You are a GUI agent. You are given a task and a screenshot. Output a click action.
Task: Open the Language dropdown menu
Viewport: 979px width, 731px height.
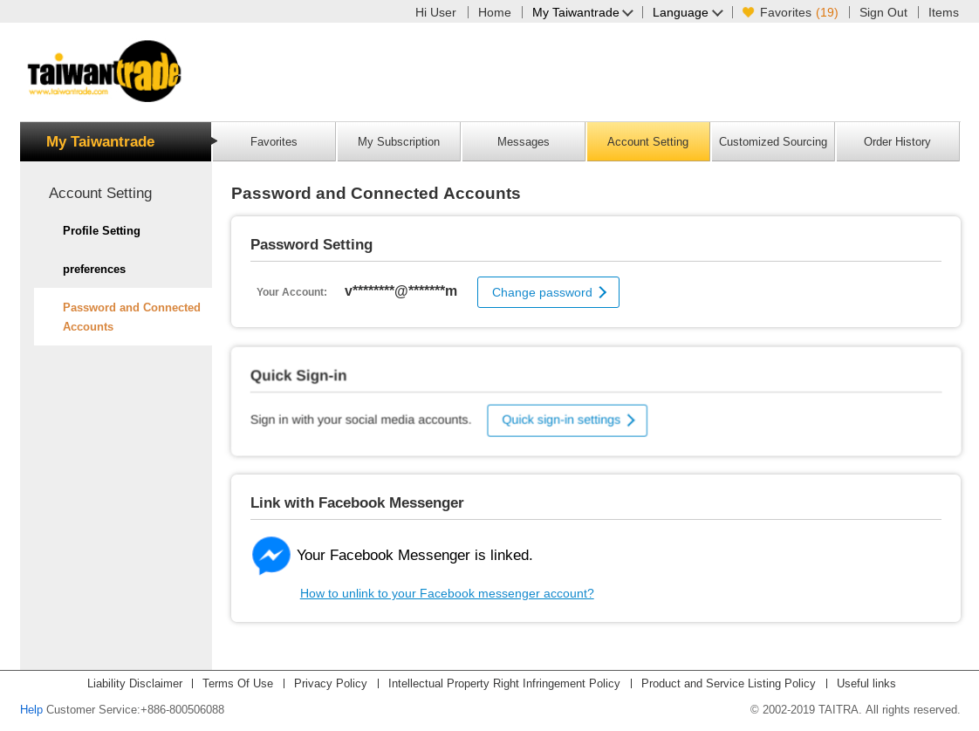tap(688, 12)
